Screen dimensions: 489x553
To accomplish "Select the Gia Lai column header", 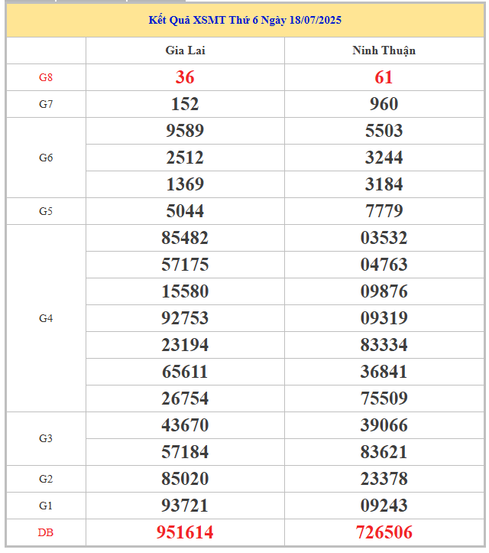I will click(x=186, y=50).
